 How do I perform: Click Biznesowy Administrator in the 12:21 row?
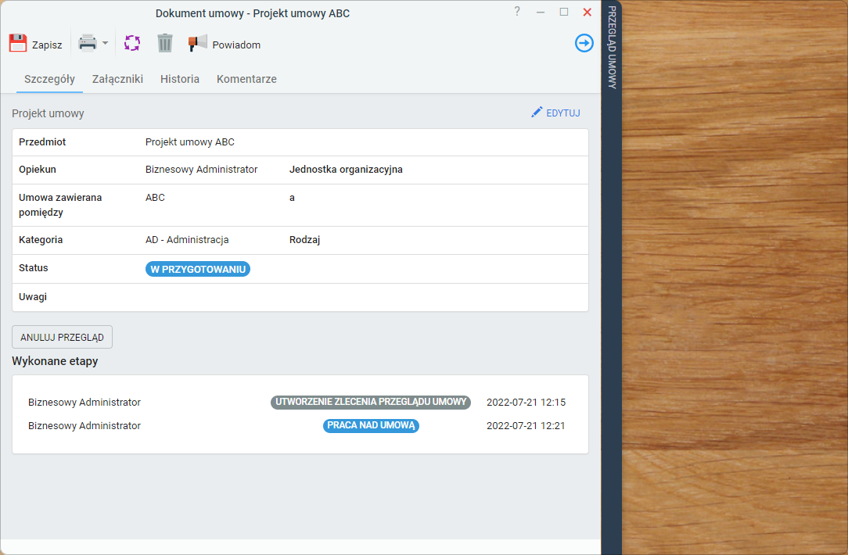coord(84,426)
